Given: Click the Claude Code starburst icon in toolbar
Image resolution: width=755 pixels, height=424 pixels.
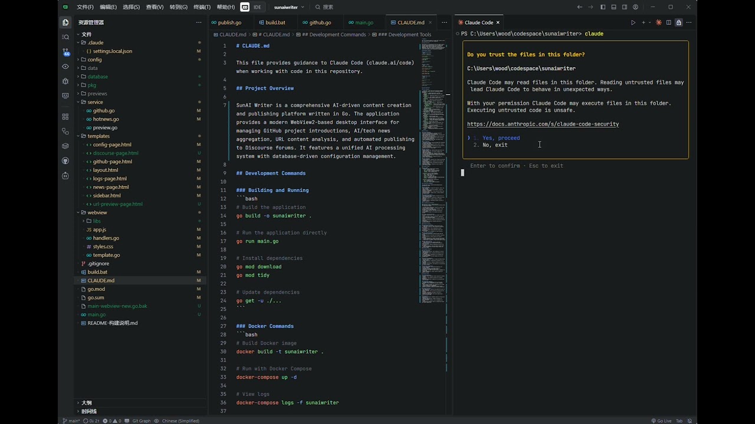Looking at the screenshot, I should click(659, 22).
